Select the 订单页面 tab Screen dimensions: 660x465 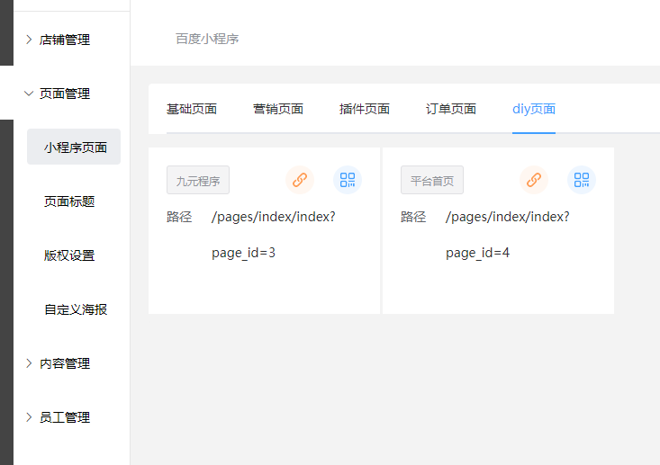451,110
